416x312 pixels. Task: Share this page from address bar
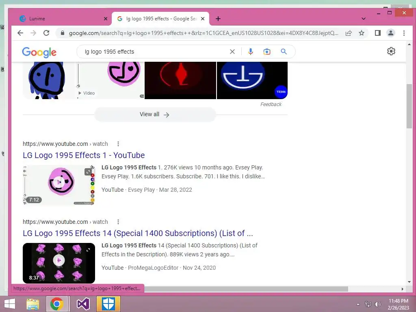pyautogui.click(x=348, y=33)
